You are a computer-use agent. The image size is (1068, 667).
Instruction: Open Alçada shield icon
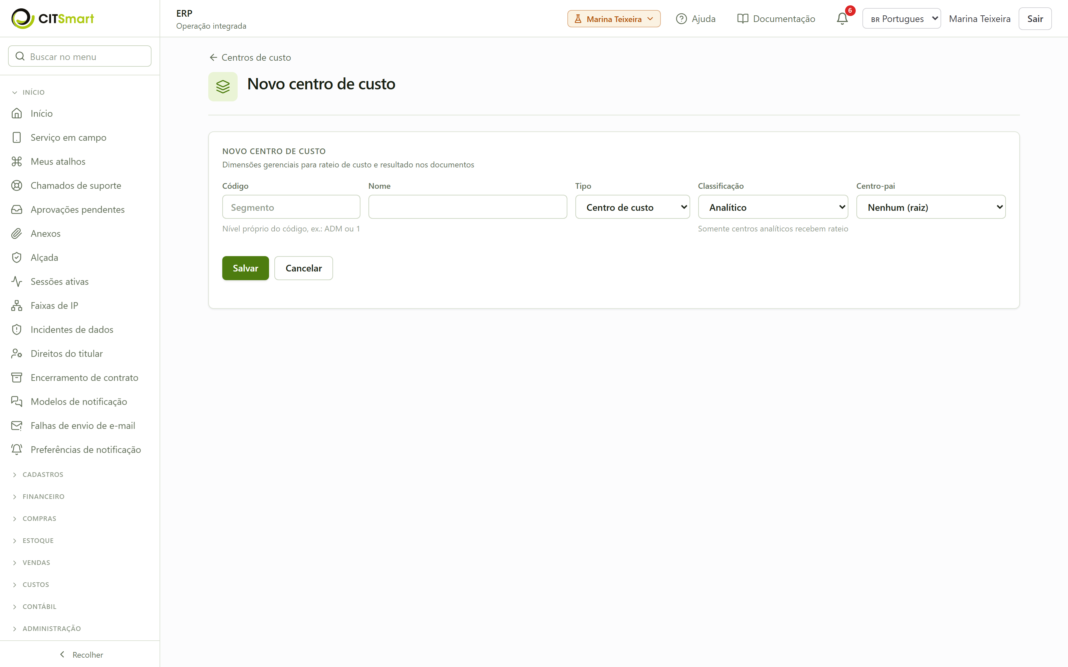pyautogui.click(x=17, y=257)
